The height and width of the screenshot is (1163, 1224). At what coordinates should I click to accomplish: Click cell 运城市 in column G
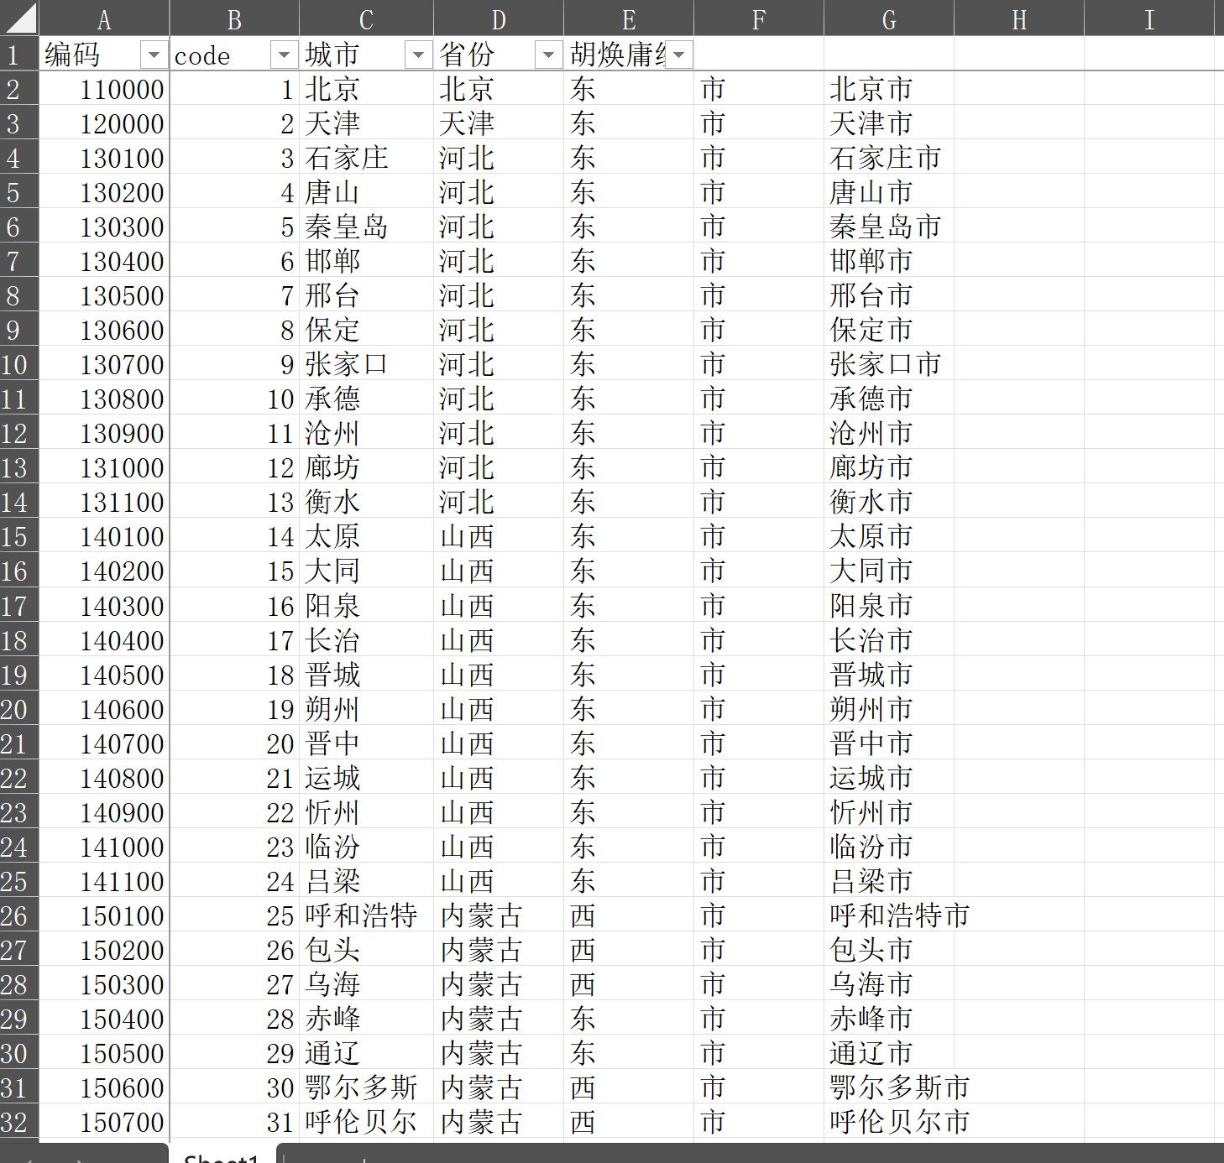tap(889, 778)
